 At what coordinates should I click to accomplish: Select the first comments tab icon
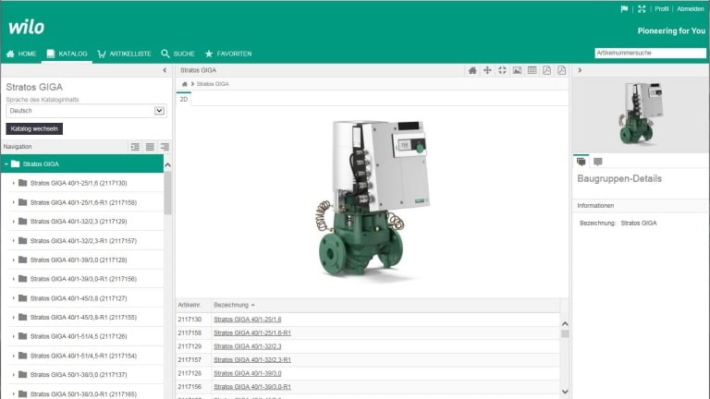click(x=581, y=162)
